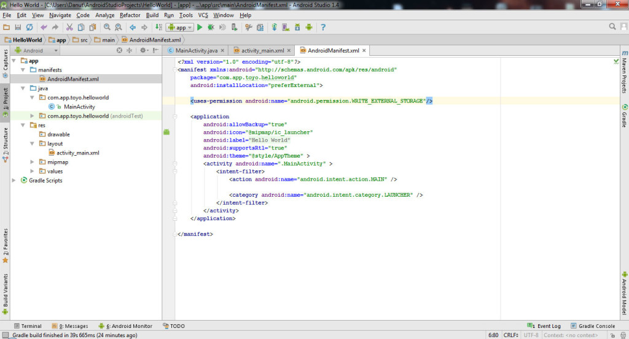Click the Cut scissors icon
The width and height of the screenshot is (629, 339).
(x=69, y=27)
